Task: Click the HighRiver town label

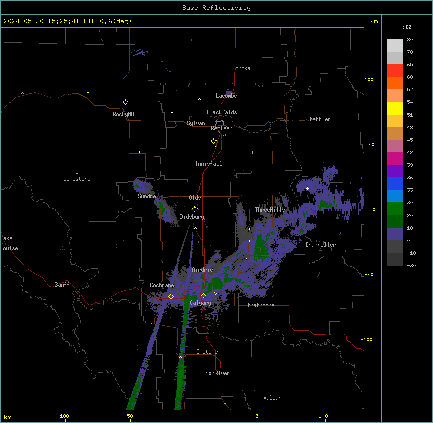Action: (216, 373)
